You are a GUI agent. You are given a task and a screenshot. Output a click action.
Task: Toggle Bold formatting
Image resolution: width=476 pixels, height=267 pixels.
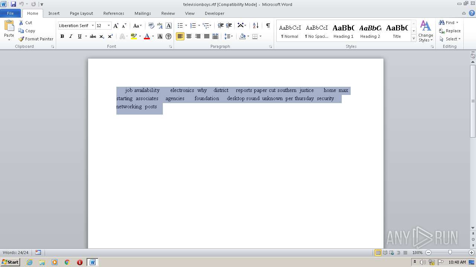(x=62, y=36)
